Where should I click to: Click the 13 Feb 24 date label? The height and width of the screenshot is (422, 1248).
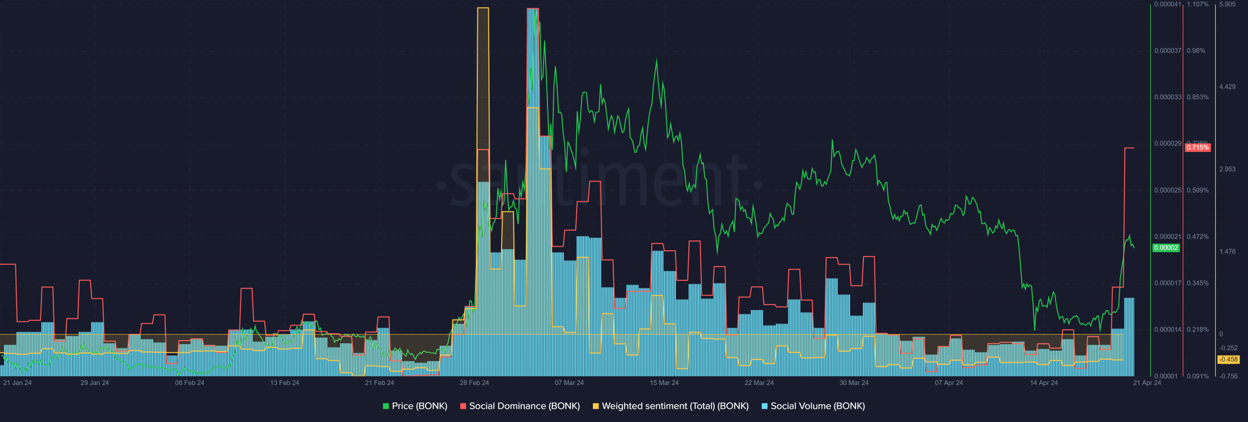pyautogui.click(x=285, y=383)
